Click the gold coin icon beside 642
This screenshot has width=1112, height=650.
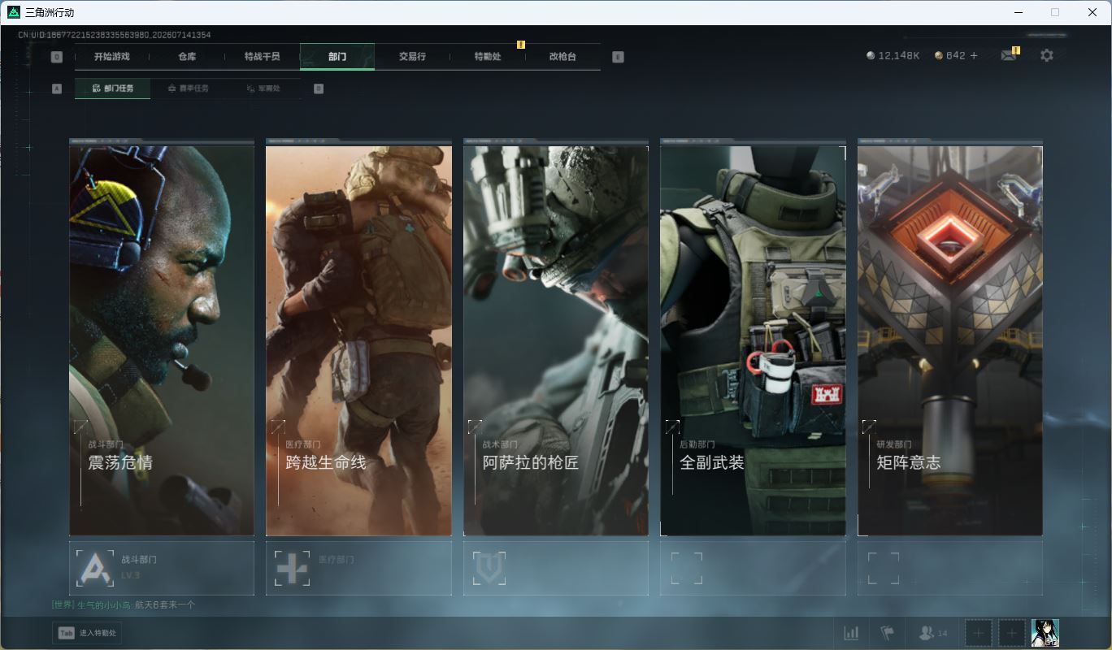(939, 55)
